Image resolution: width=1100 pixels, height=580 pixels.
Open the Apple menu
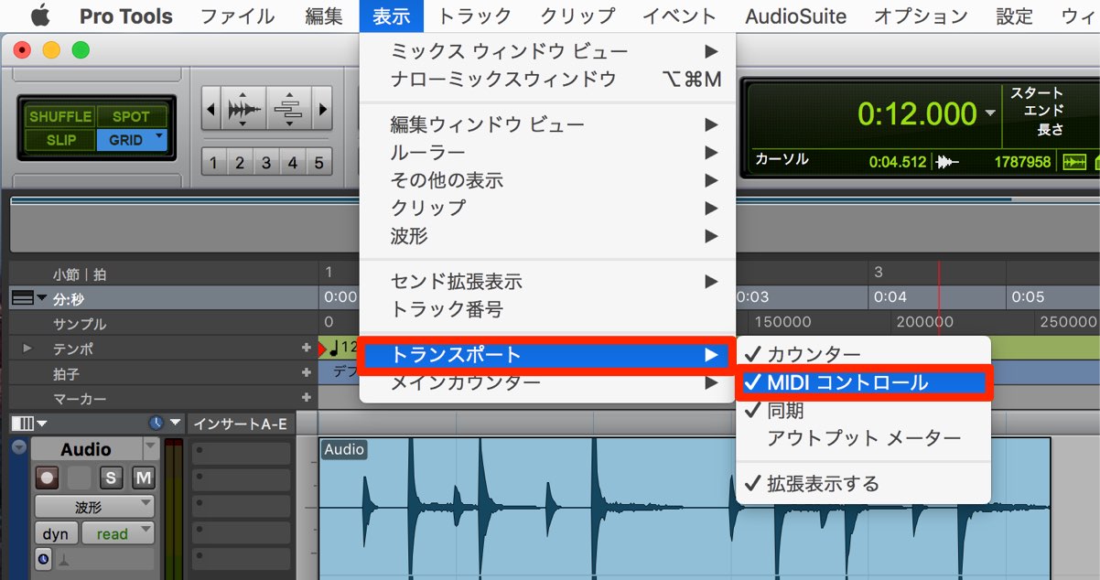click(39, 16)
